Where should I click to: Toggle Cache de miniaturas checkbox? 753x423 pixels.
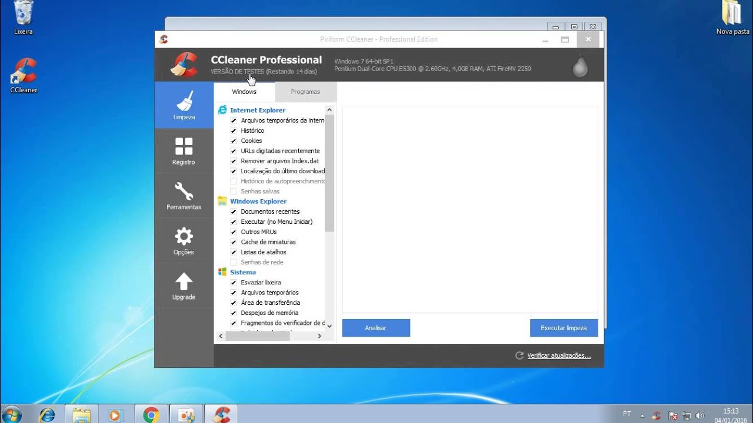pos(234,242)
